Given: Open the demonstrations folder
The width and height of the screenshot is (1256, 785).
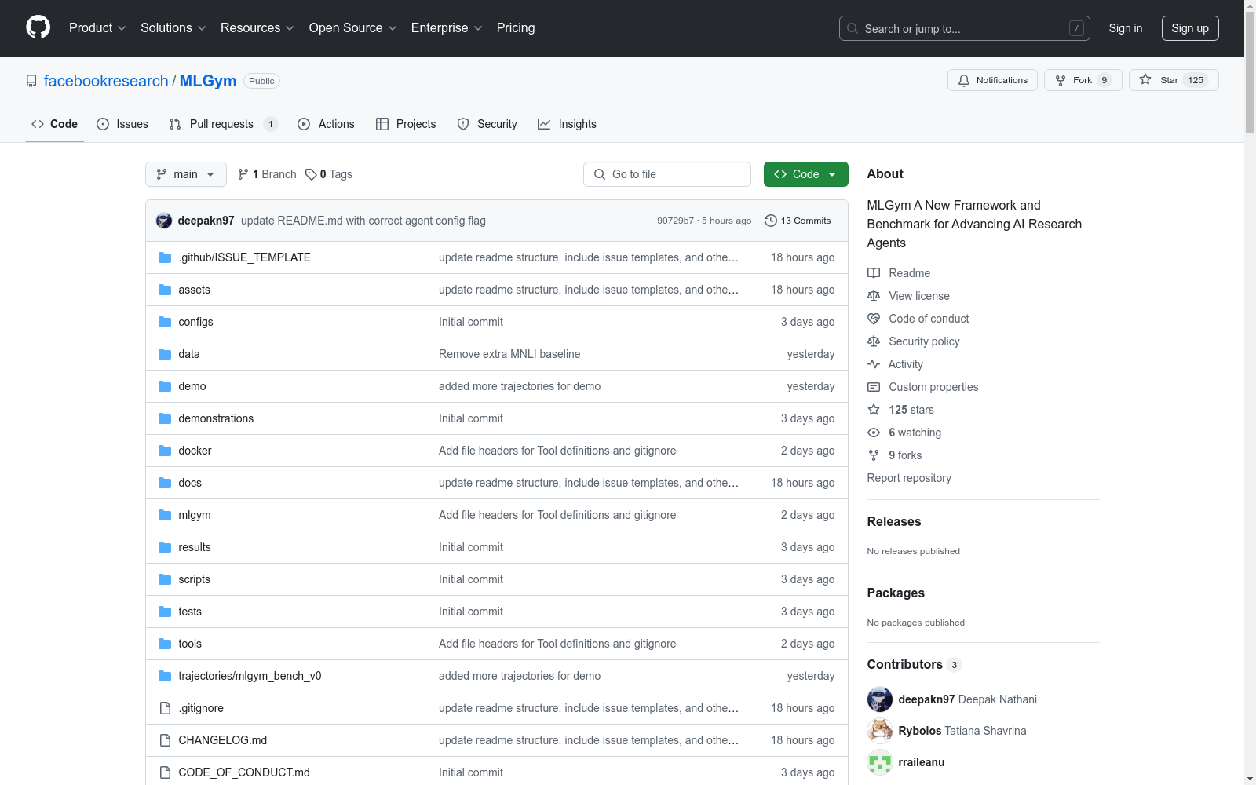Looking at the screenshot, I should pos(216,418).
